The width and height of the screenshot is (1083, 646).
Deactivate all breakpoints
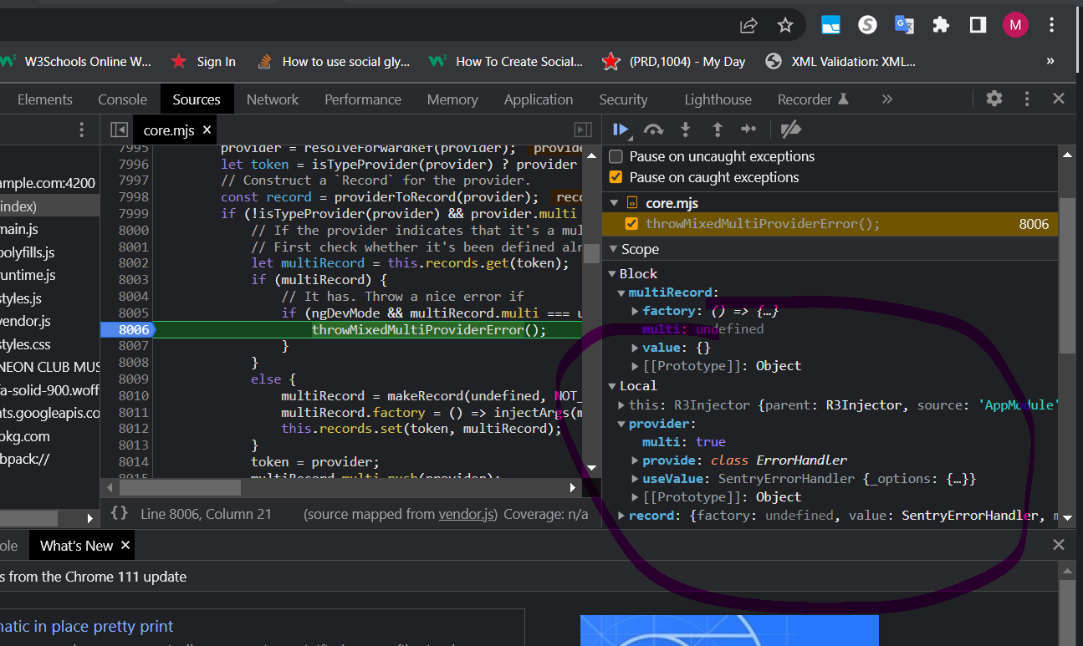tap(791, 130)
